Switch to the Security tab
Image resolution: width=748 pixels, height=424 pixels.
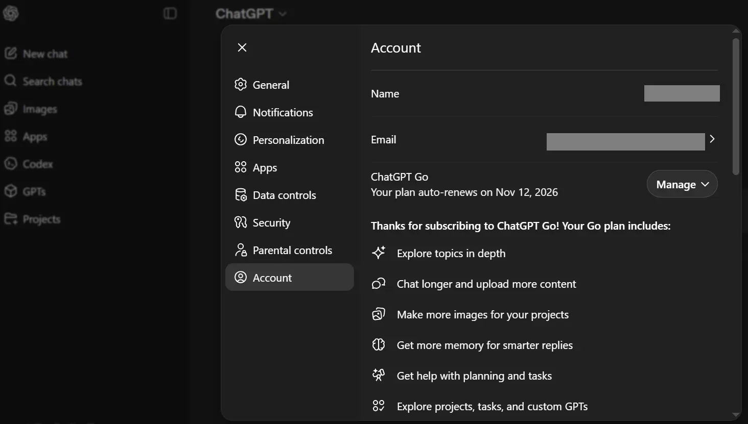click(290, 222)
